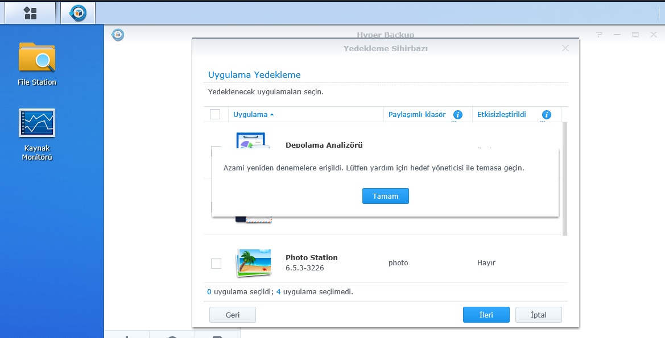Click info icon beside Paylaşımlı klasör
The height and width of the screenshot is (338, 665).
pyautogui.click(x=458, y=115)
